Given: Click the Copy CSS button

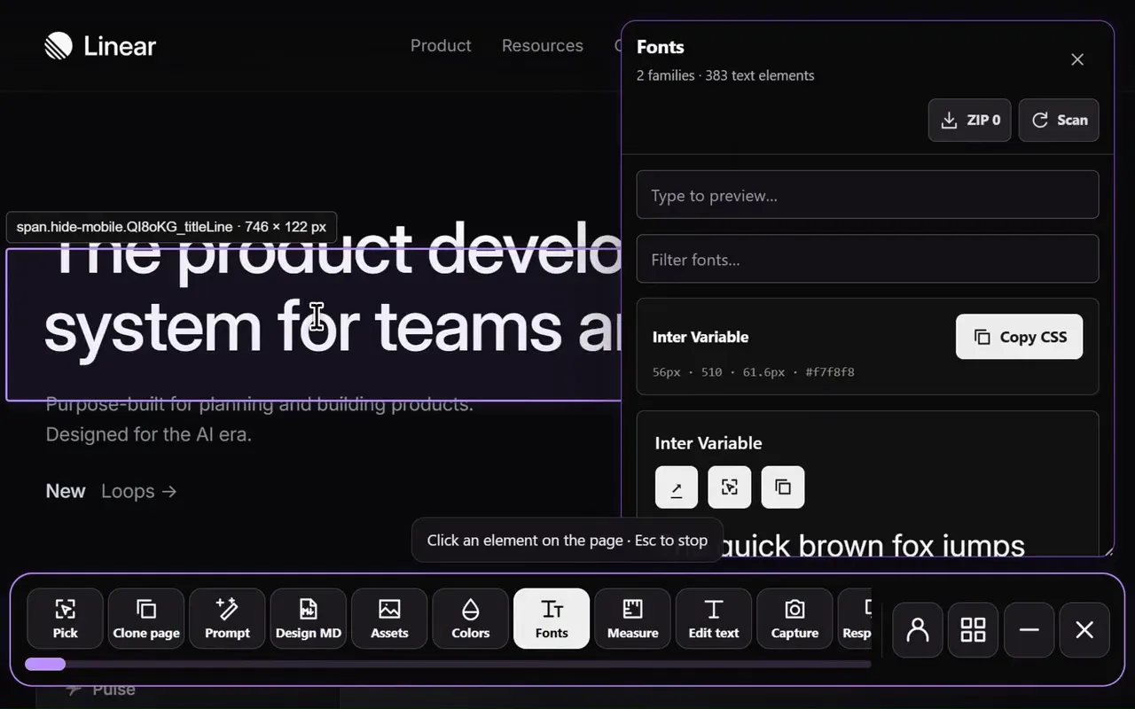Looking at the screenshot, I should point(1019,337).
